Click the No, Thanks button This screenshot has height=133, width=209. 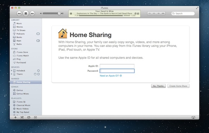[x=158, y=86]
